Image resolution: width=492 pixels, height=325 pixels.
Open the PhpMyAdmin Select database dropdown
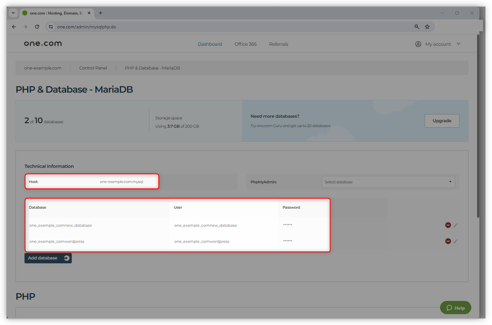388,182
